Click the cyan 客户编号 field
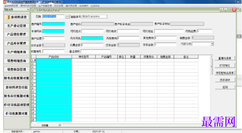Screen dimensions: 242x133 [53, 24]
